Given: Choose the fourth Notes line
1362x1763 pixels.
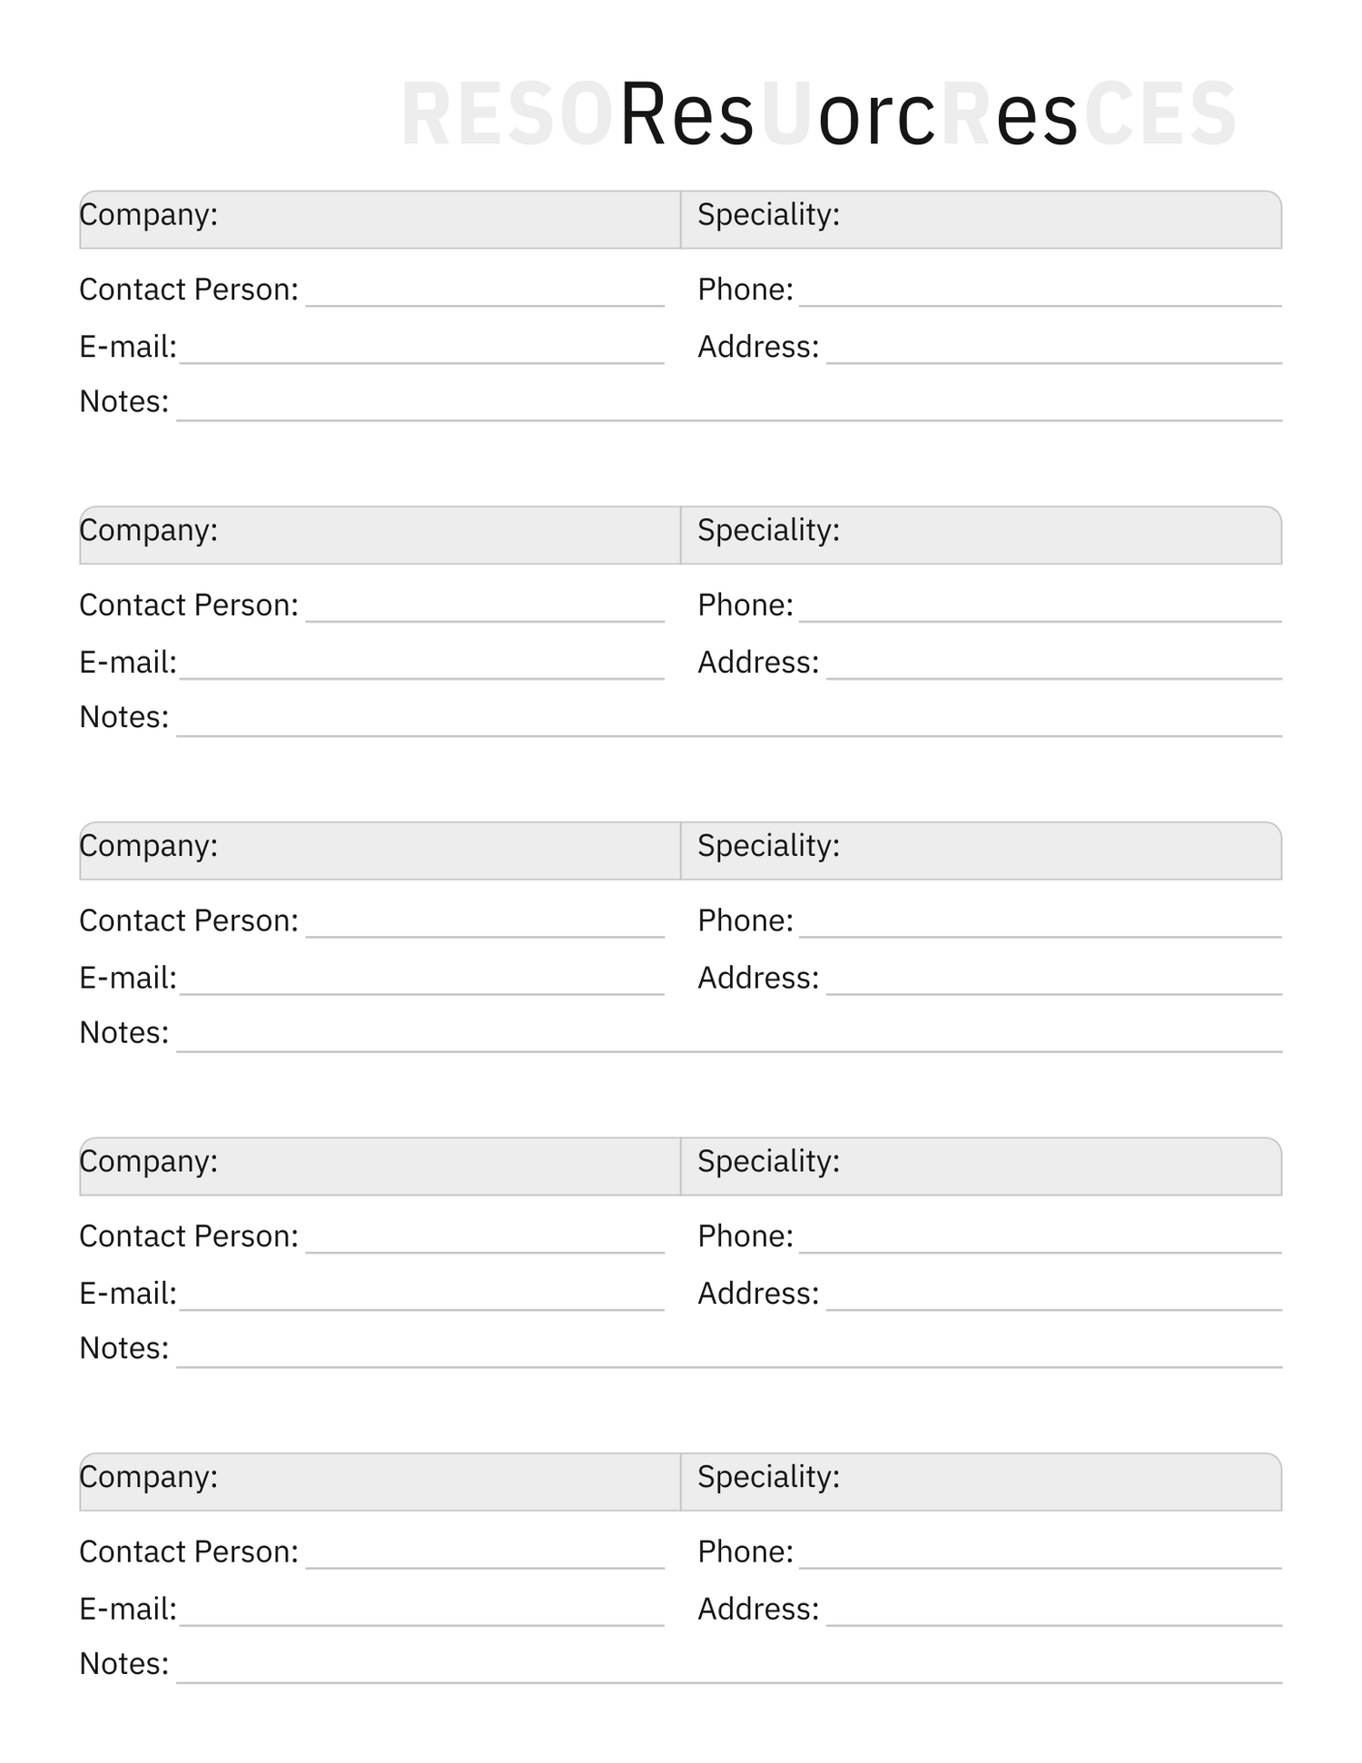Looking at the screenshot, I should point(728,1354).
